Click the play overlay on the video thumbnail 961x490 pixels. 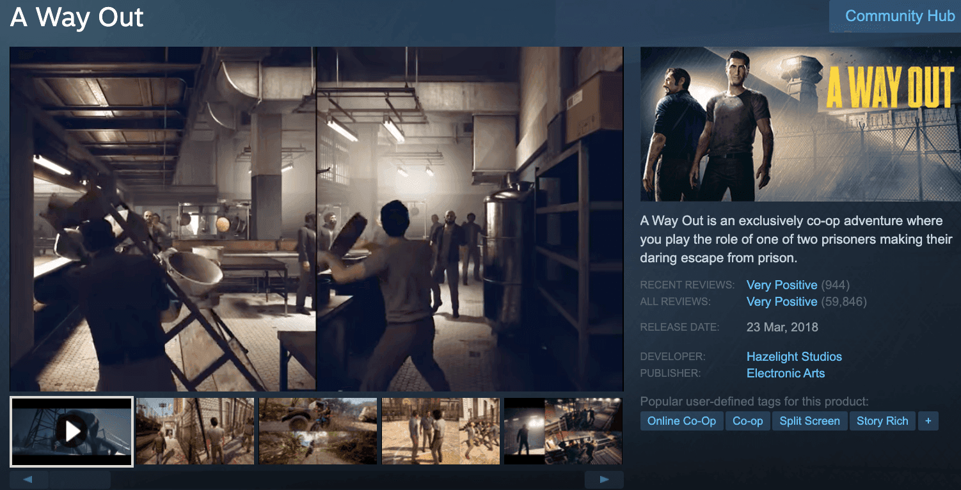71,431
